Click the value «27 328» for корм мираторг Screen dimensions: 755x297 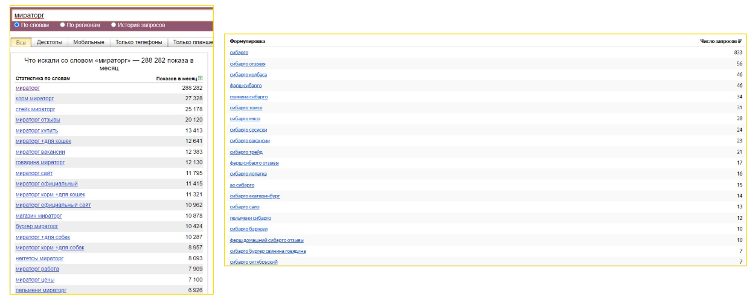point(194,98)
